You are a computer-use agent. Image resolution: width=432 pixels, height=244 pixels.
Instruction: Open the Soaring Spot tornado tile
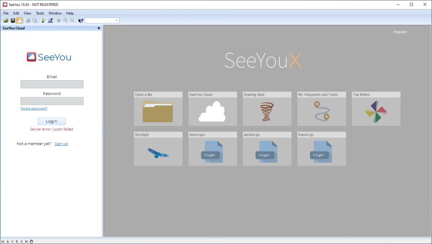(x=267, y=109)
